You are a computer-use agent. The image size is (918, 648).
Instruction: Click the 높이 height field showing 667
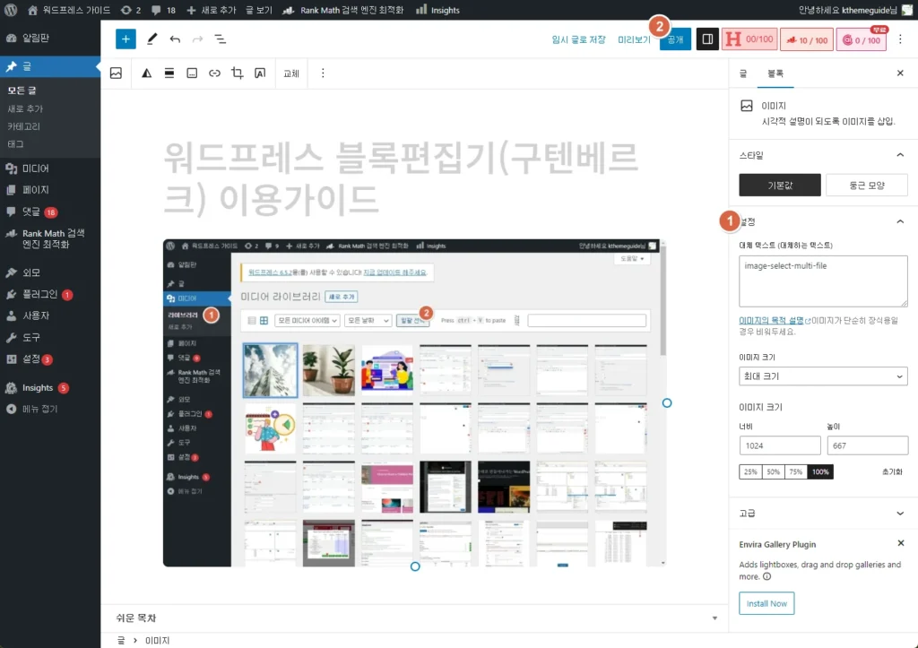pos(867,445)
